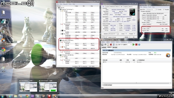
Task: Toggle the checkbox below BurnInTest results list
Action: 103,85
